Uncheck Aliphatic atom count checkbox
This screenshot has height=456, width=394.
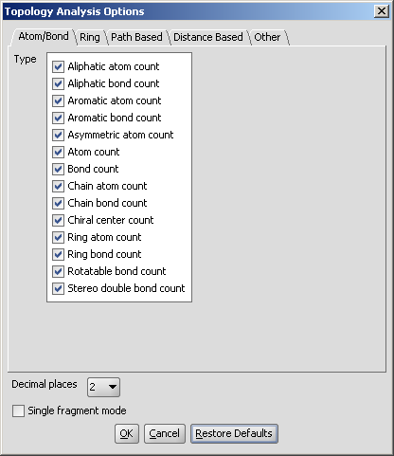pyautogui.click(x=58, y=66)
